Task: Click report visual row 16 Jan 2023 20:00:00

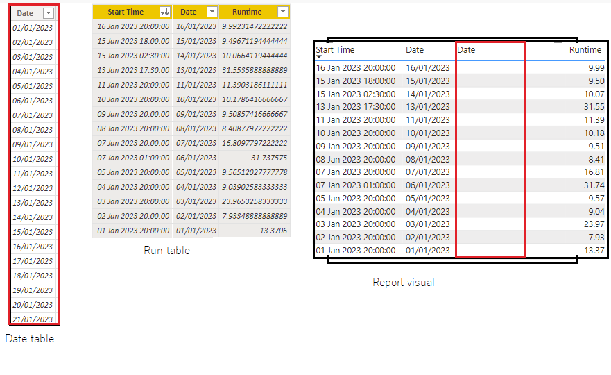Action: [460, 68]
